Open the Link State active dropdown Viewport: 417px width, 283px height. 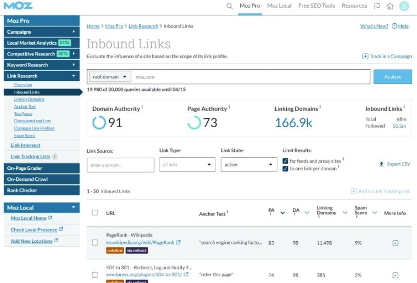[x=249, y=164]
